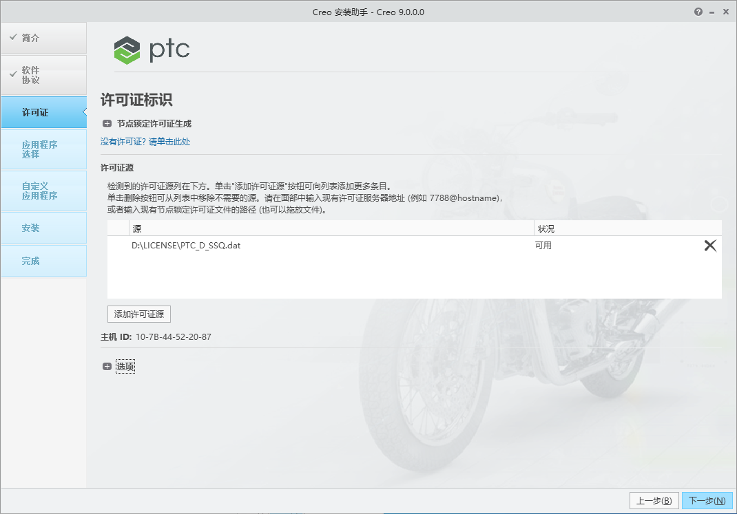Viewport: 737px width, 514px height.
Task: Select the 自定义应用程序 step
Action: tap(43, 191)
